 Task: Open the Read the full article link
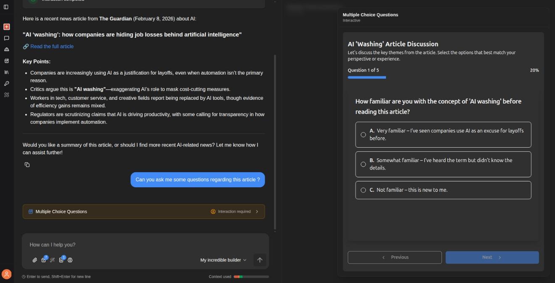(51, 46)
